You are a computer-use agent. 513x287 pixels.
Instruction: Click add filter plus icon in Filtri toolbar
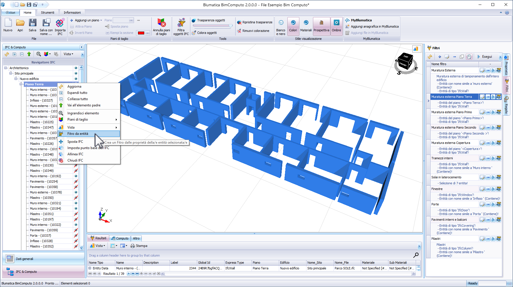(x=440, y=57)
